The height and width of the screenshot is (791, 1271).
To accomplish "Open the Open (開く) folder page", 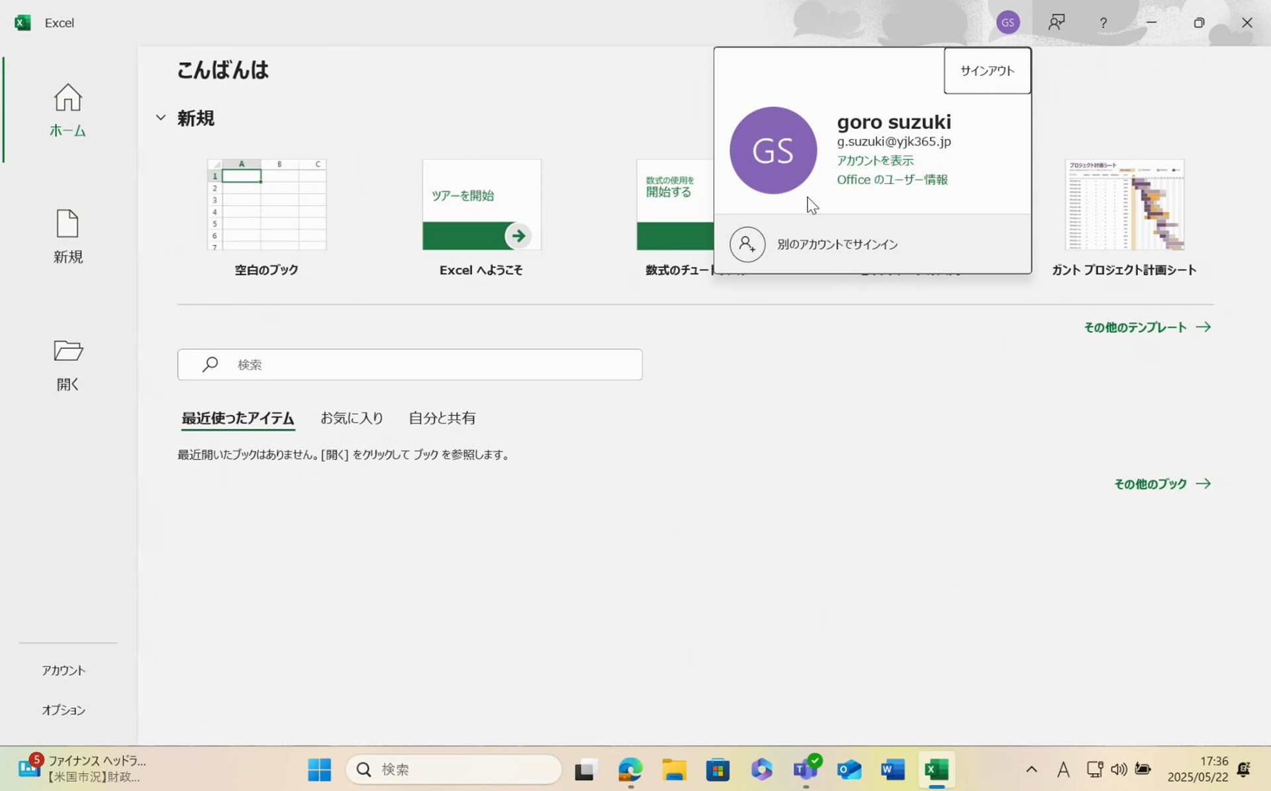I will click(x=68, y=364).
